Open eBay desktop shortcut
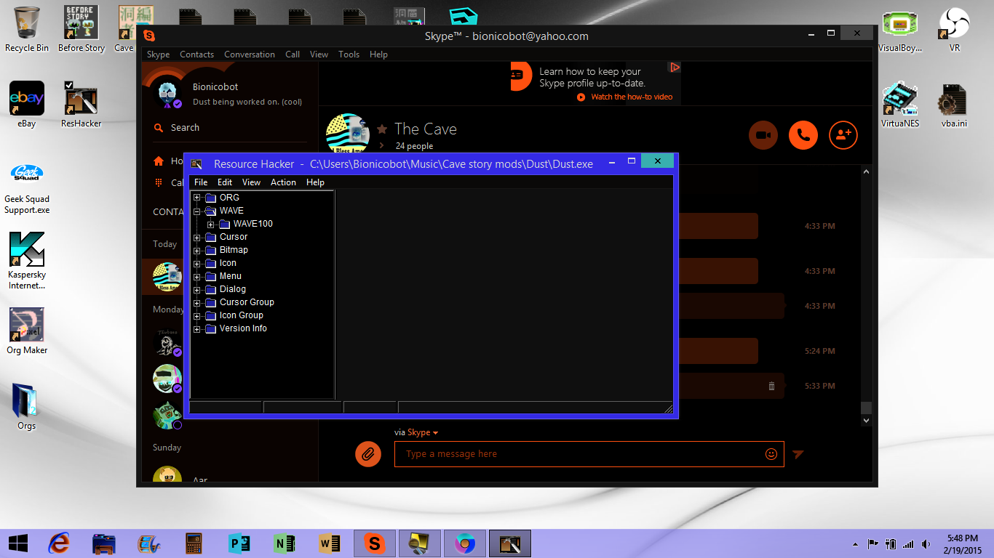 (x=27, y=104)
